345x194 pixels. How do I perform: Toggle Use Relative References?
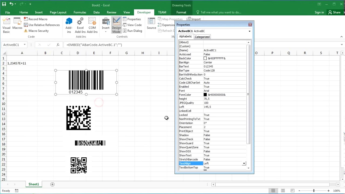(x=42, y=25)
